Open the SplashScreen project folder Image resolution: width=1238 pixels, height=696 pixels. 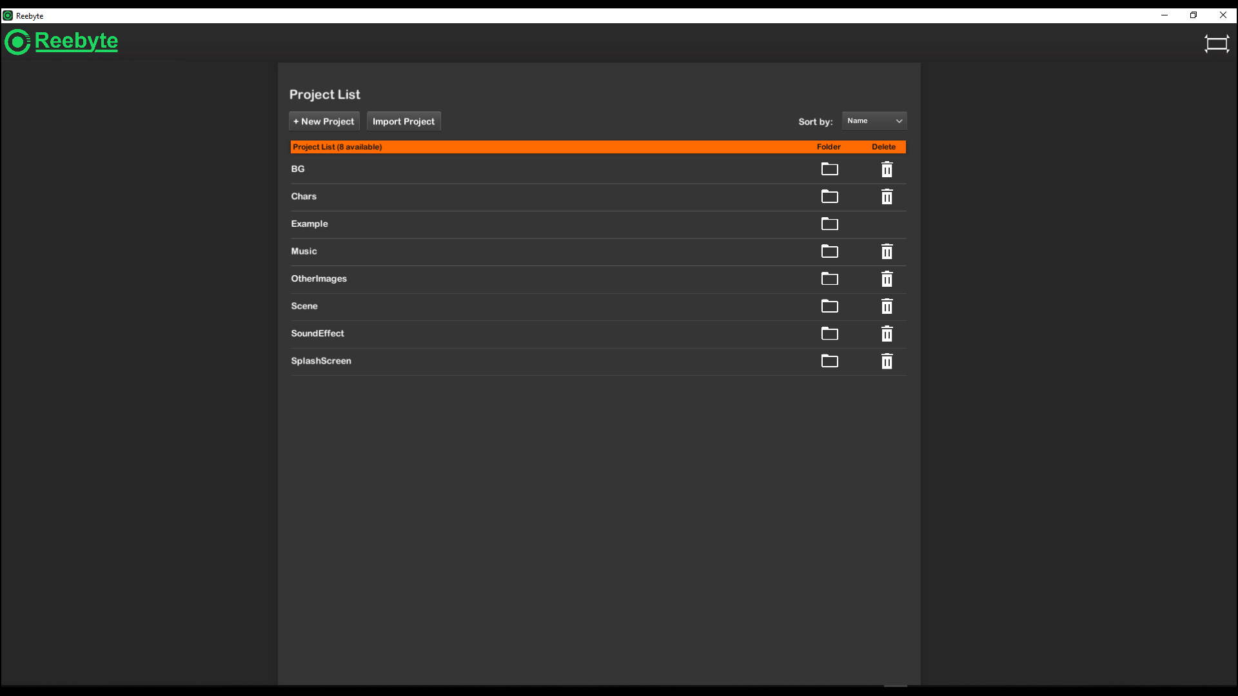tap(829, 361)
